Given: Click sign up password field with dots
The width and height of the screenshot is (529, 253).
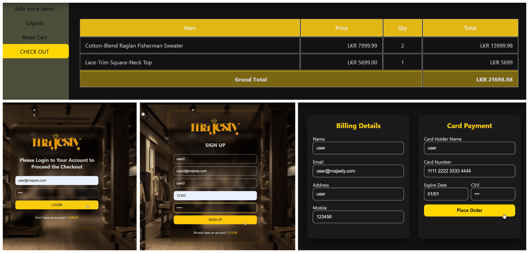Looking at the screenshot, I should pos(215,208).
